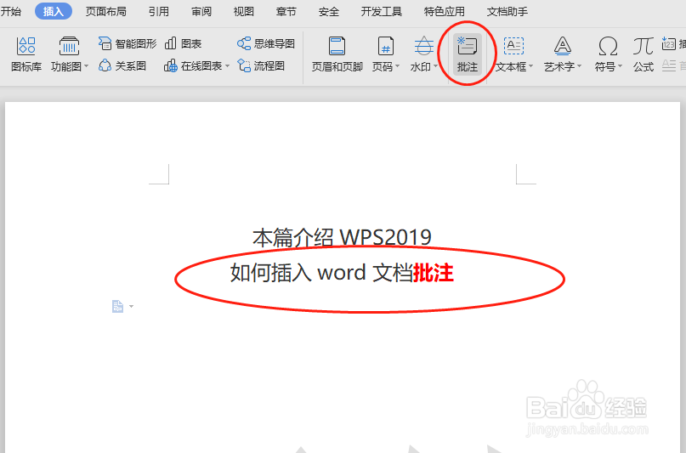Click the text 如何插入 word 文档
Viewport: 686px width, 453px height.
(321, 273)
